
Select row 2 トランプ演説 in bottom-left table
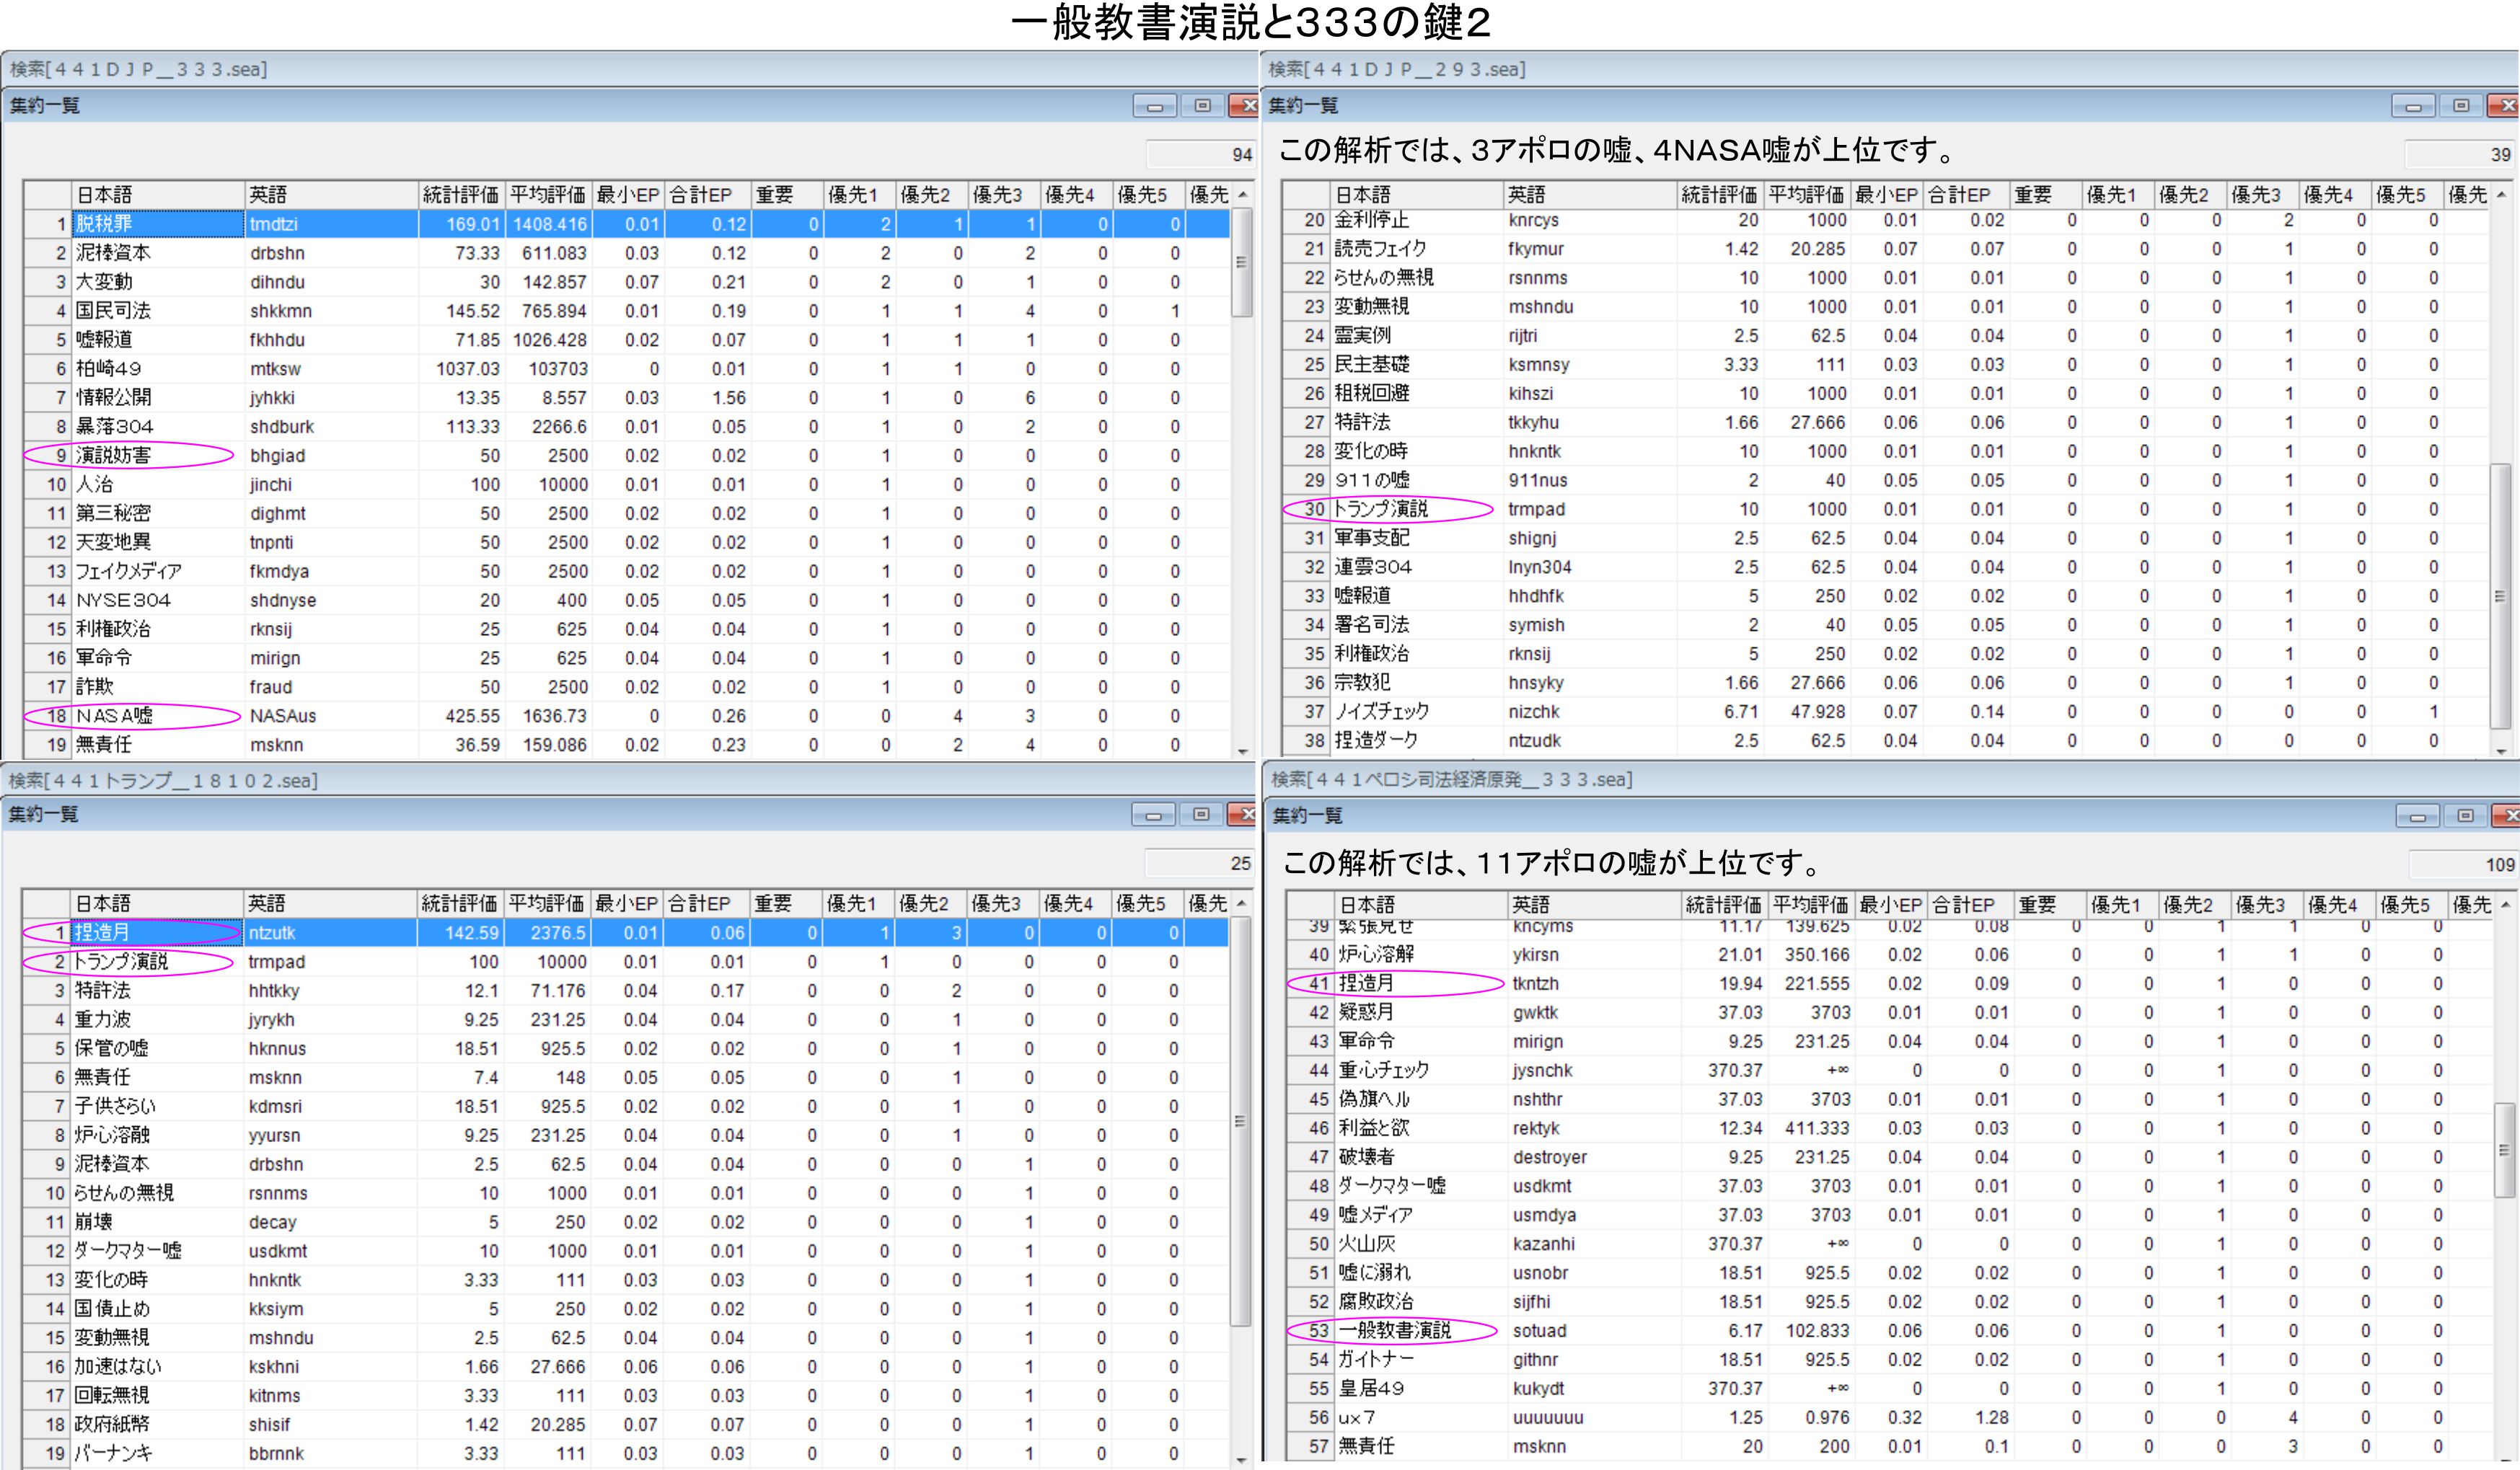121,961
